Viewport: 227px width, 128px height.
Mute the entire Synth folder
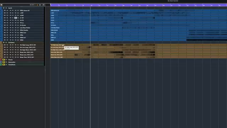click(x=4, y=8)
